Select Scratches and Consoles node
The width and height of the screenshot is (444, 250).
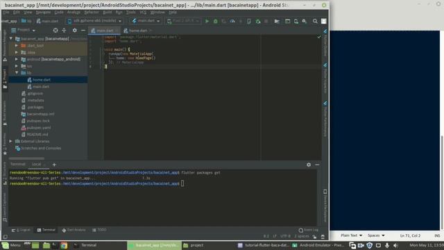coord(41,148)
